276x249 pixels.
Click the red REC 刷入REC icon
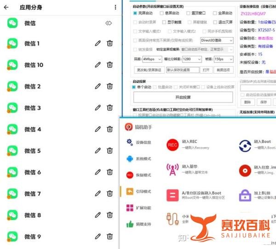(x=172, y=145)
